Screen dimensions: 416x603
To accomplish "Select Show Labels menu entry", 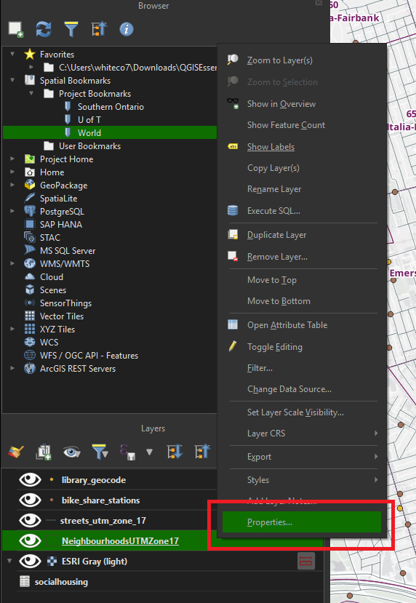I will click(303, 147).
